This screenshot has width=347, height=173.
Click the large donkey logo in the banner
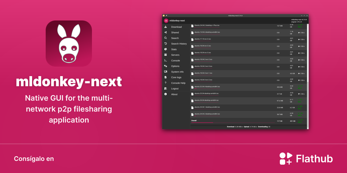click(69, 44)
